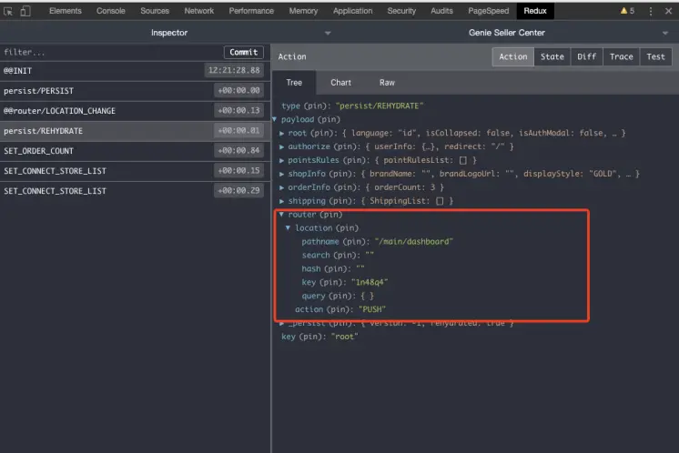Select the @@router/LOCATION_CHANGE action
679x453 pixels.
click(x=134, y=111)
